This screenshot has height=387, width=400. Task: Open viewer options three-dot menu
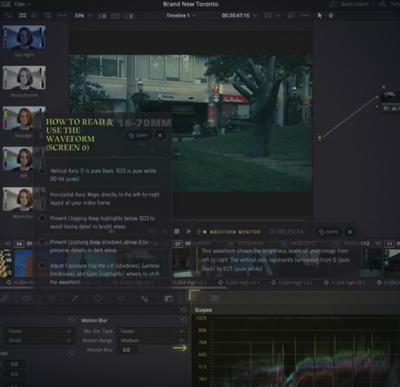(305, 16)
